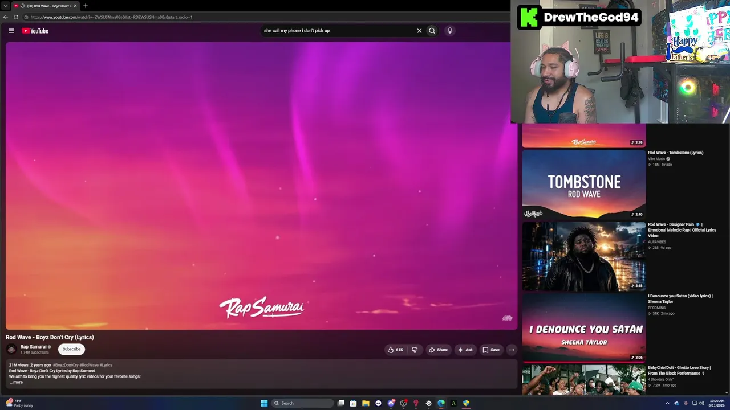This screenshot has height=410, width=730.
Task: Show hidden system tray icons
Action: 667,403
